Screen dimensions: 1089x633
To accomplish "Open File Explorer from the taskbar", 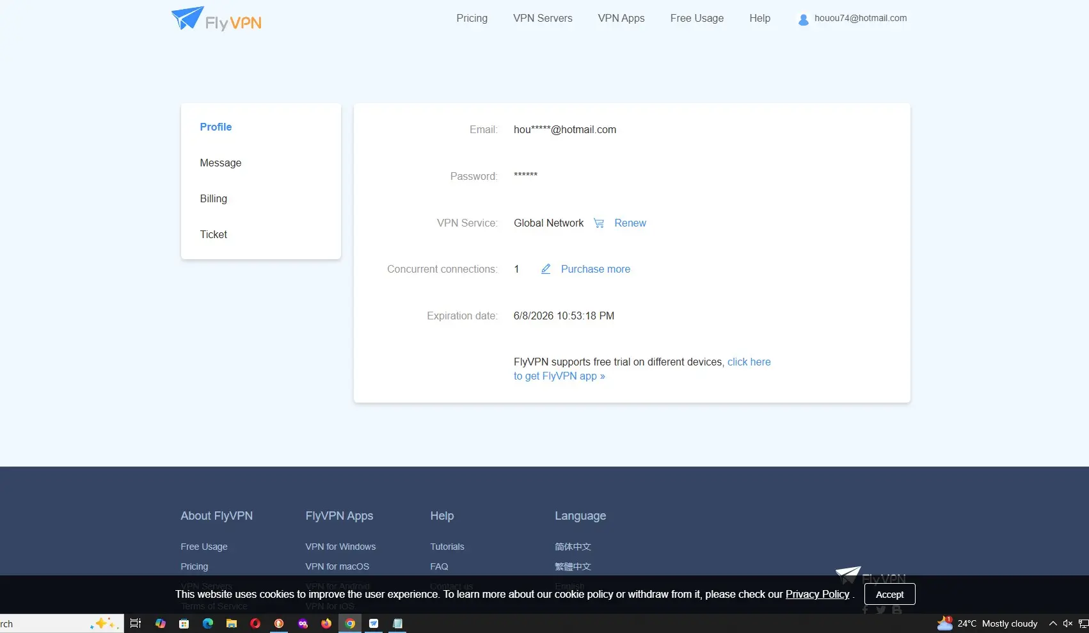I will tap(232, 623).
